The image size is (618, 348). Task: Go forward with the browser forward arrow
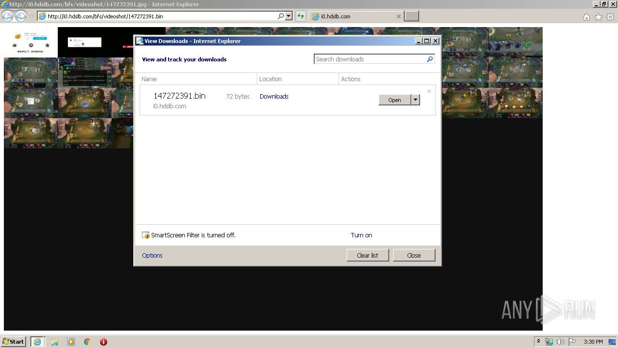point(21,16)
